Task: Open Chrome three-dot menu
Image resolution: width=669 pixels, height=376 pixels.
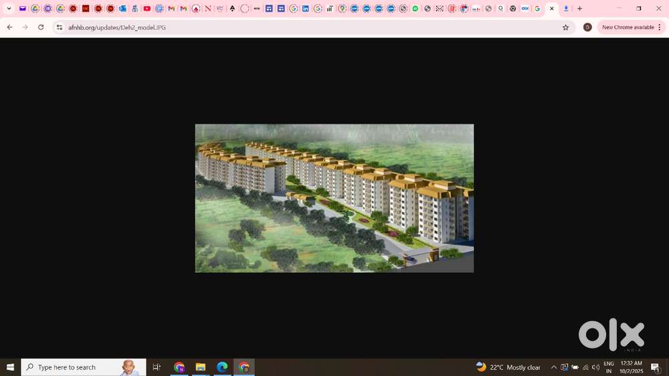Action: click(x=660, y=27)
